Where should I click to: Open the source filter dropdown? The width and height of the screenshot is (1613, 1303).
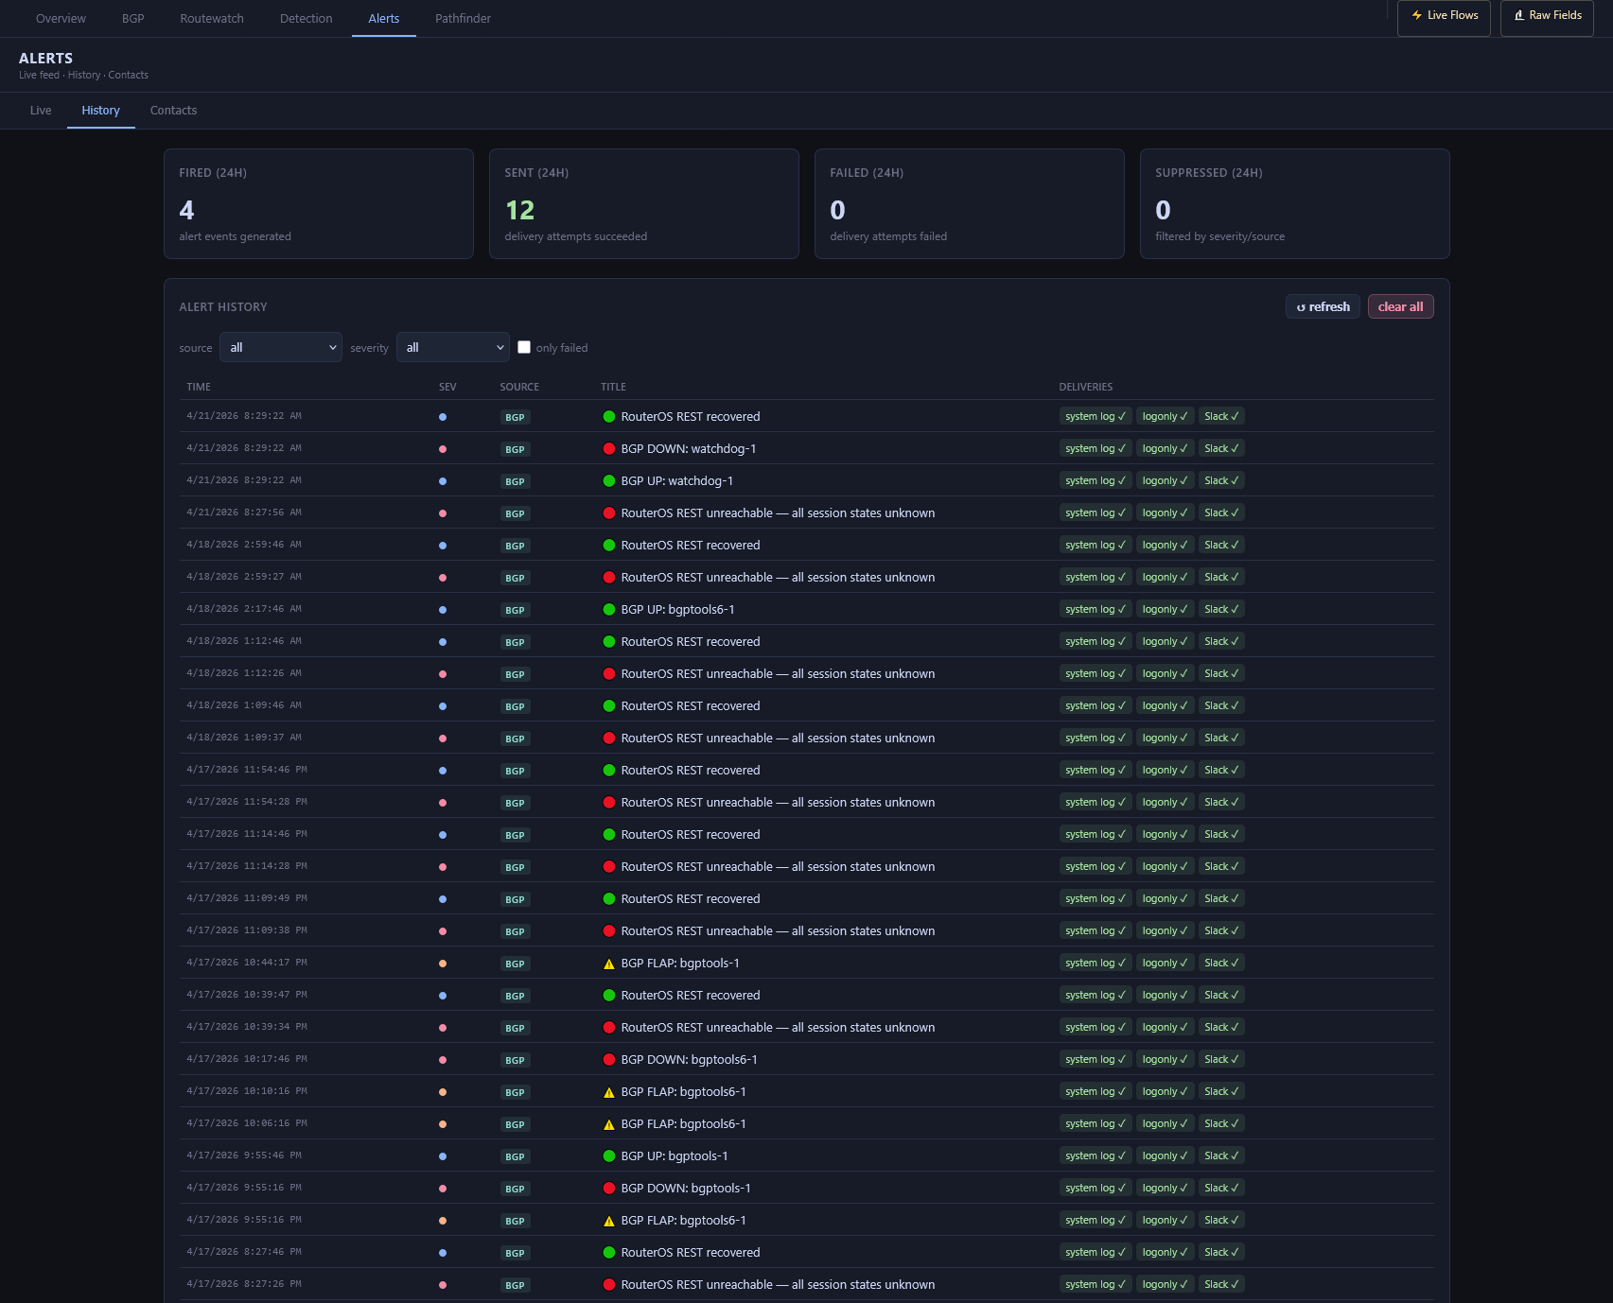281,347
